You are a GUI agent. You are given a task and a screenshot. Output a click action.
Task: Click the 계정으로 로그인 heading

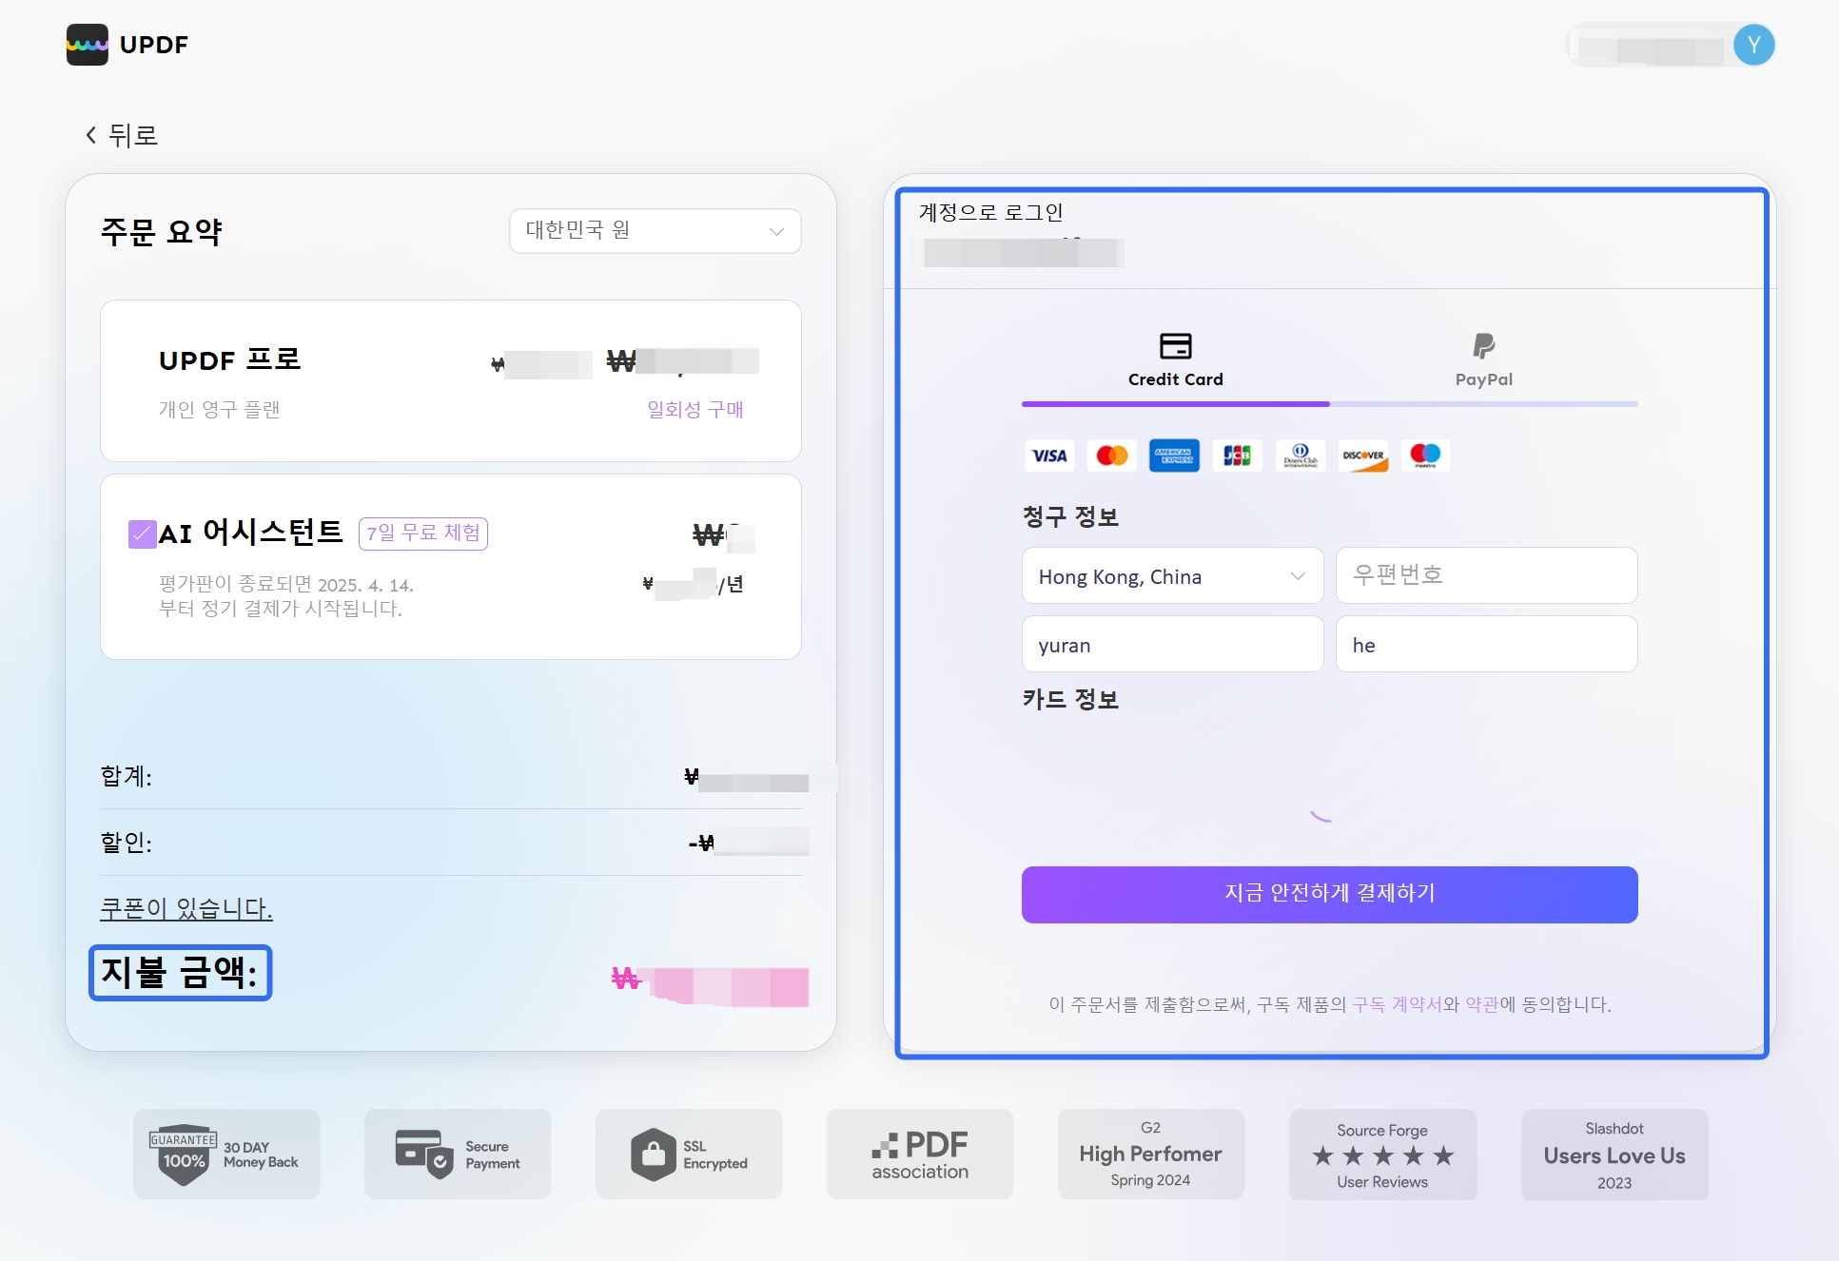990,212
